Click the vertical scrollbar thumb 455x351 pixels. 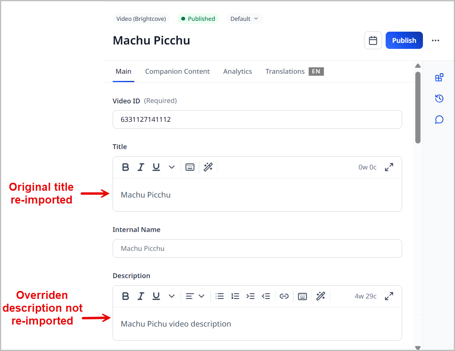tap(418, 107)
